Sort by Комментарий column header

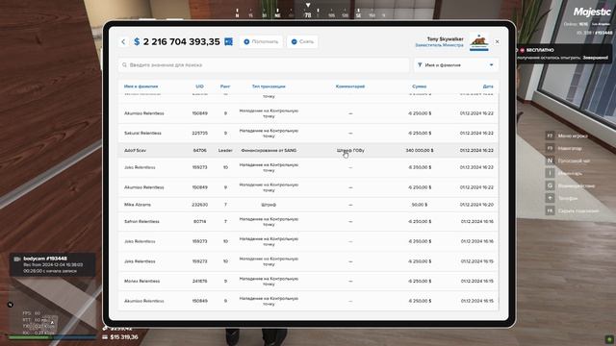click(350, 86)
